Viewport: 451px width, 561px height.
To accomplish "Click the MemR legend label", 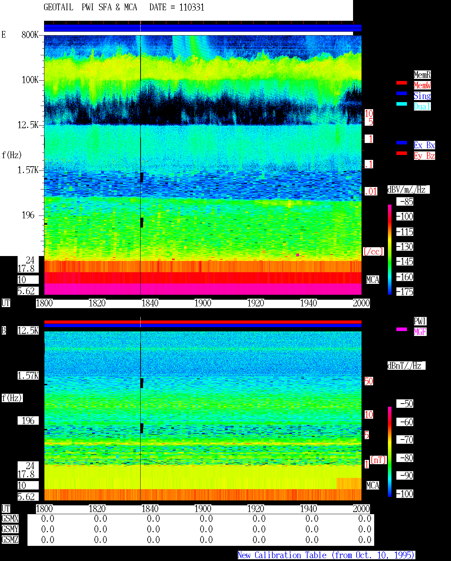I will click(x=422, y=75).
